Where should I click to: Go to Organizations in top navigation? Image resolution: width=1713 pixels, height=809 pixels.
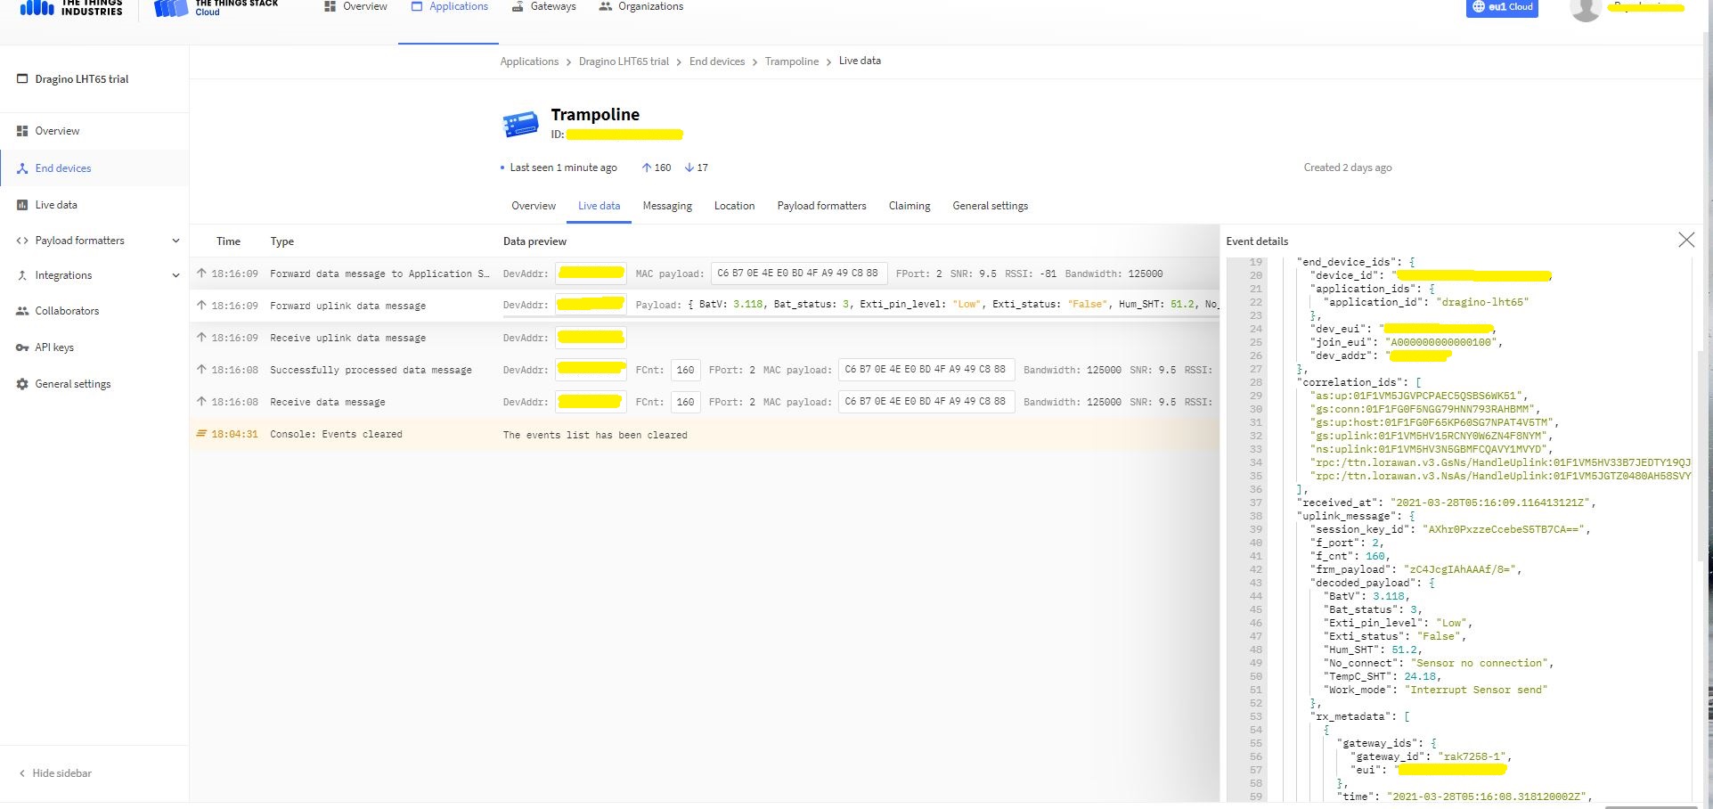pyautogui.click(x=640, y=7)
